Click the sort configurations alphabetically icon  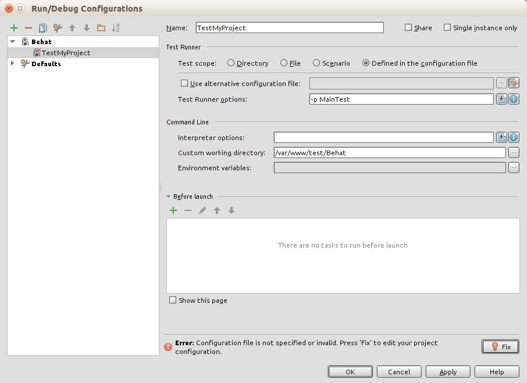click(116, 28)
